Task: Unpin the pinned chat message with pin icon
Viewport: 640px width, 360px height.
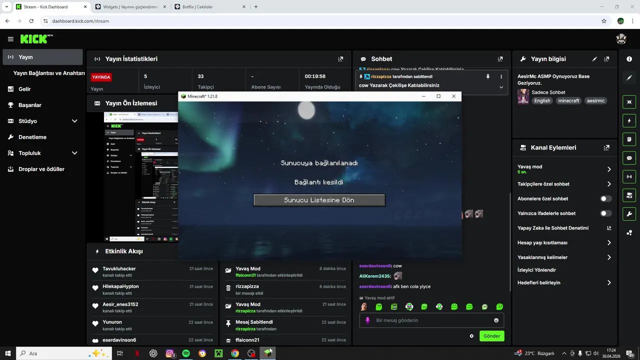Action: (x=488, y=76)
